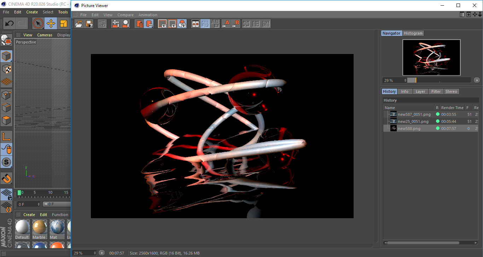Toggle the Enable Snap magnet icon
The image size is (483, 257).
point(6,179)
